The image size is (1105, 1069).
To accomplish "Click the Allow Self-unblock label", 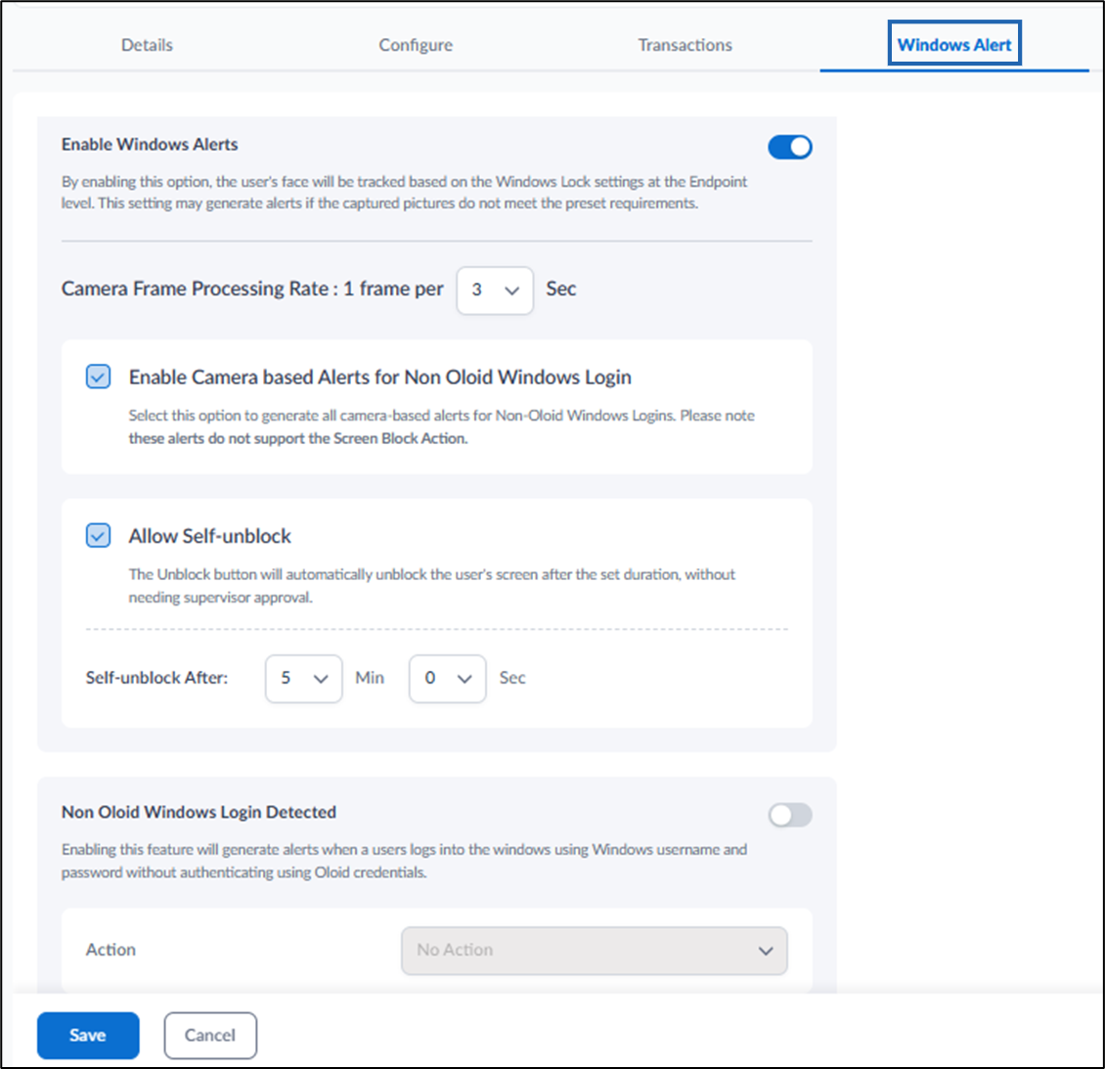I will click(209, 536).
